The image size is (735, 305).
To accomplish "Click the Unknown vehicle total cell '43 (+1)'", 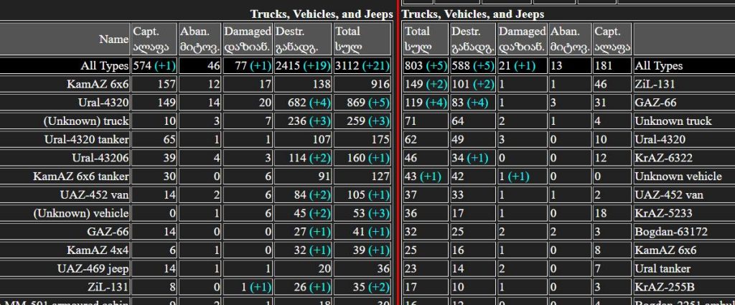I will click(426, 177).
